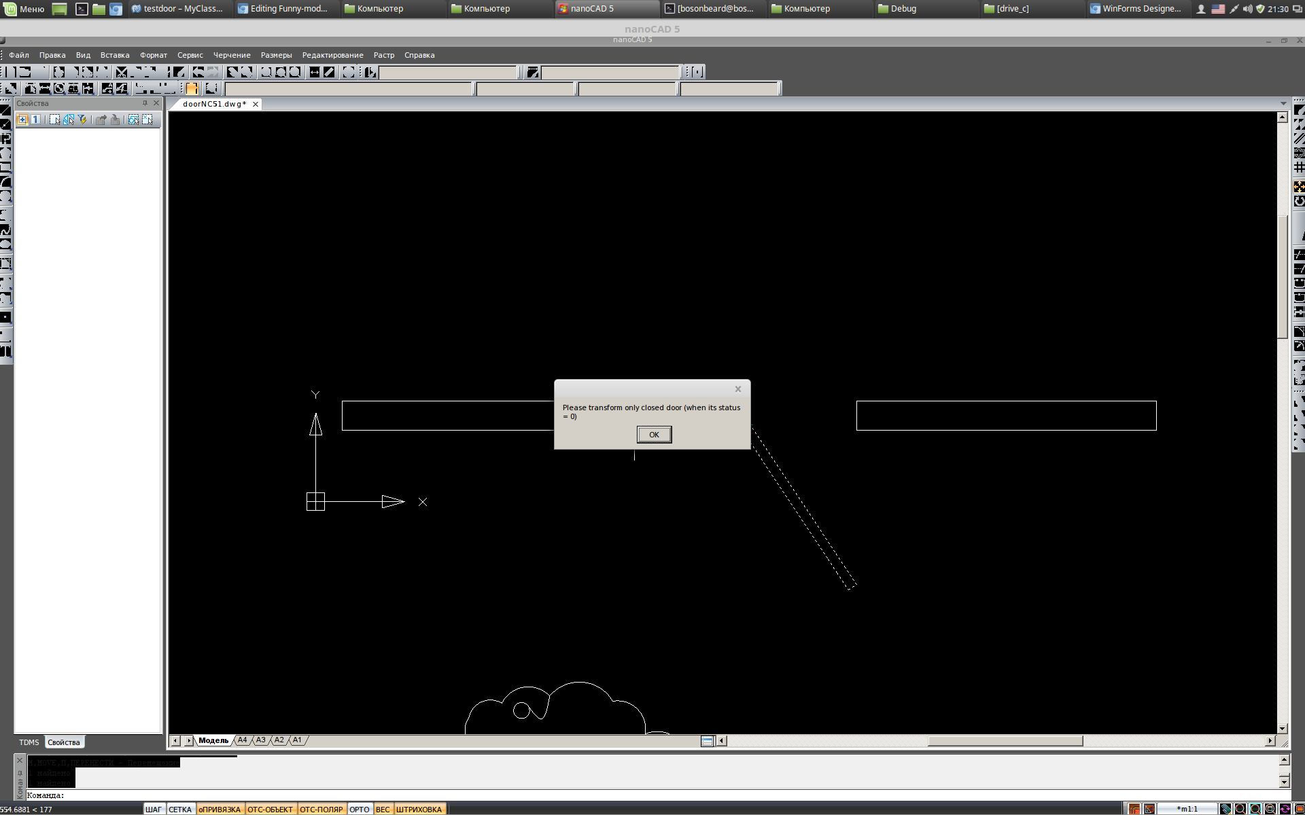Open the layer combo box in second toolbar
The width and height of the screenshot is (1305, 815).
pyautogui.click(x=349, y=88)
